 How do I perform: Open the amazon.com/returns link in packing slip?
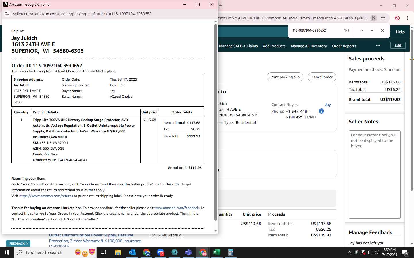[x=46, y=196]
